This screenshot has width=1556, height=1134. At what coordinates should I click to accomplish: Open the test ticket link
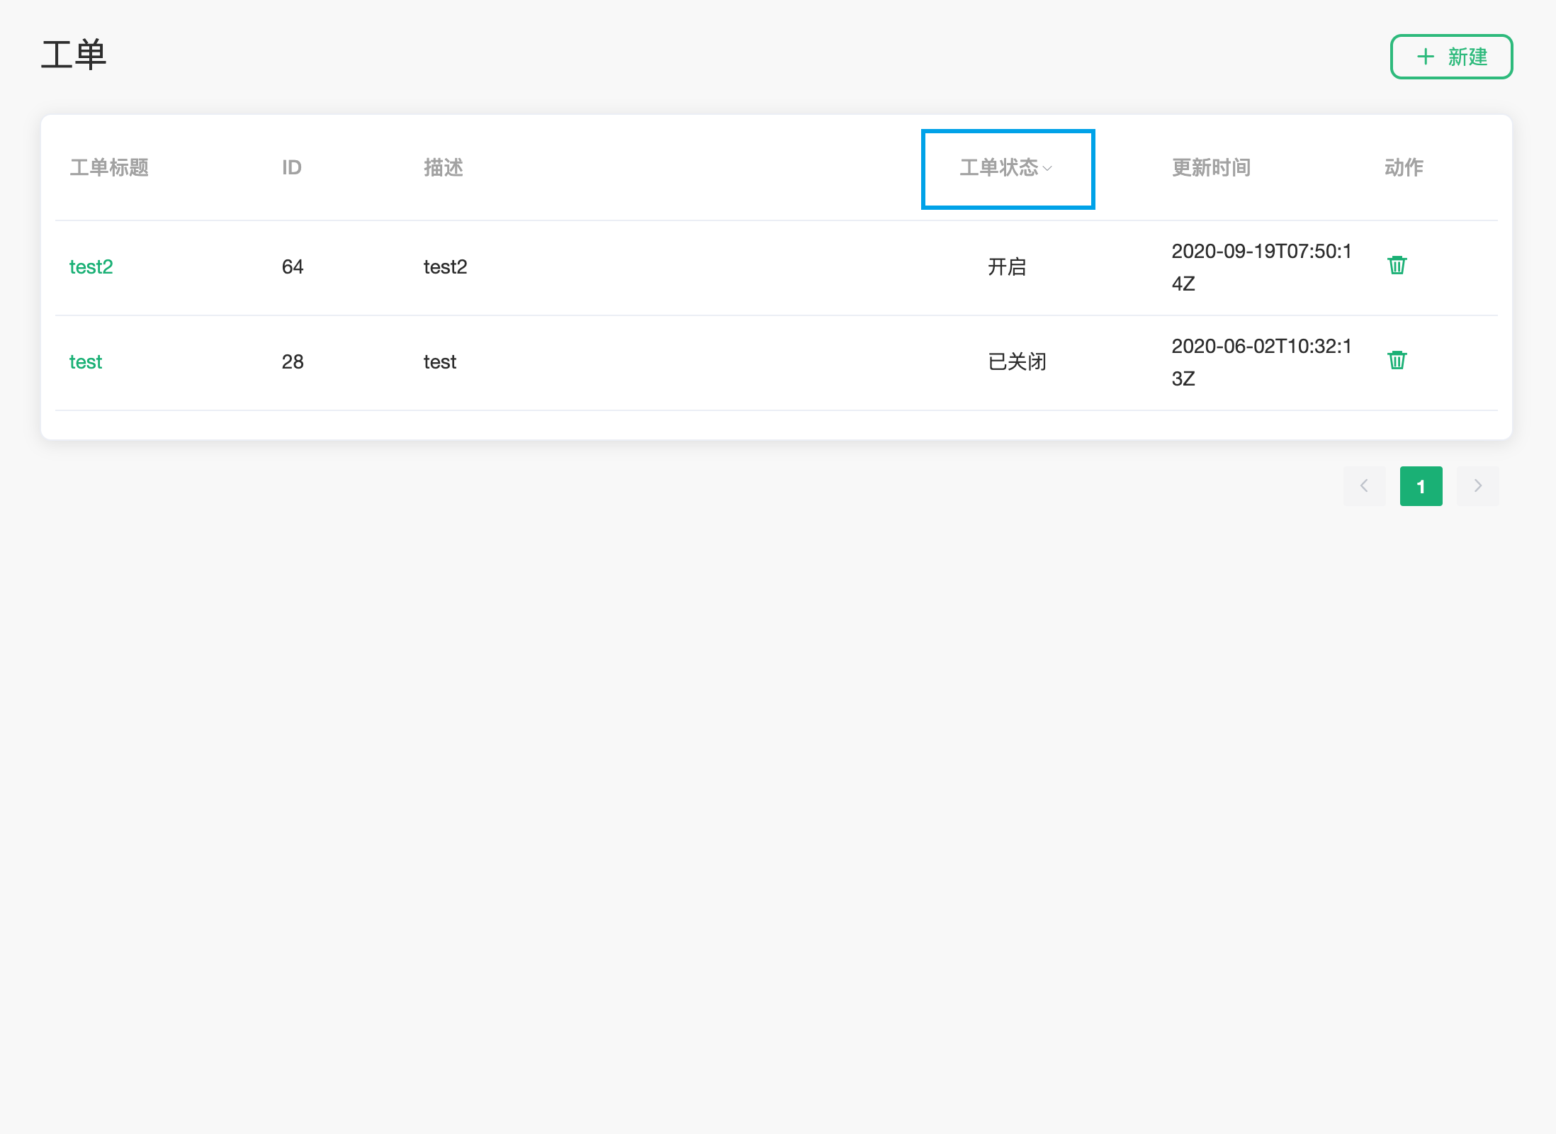point(85,362)
